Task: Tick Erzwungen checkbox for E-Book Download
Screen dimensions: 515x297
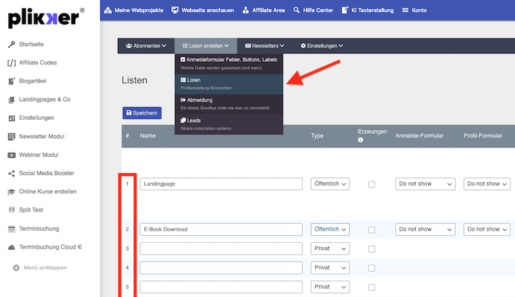Action: (x=371, y=229)
